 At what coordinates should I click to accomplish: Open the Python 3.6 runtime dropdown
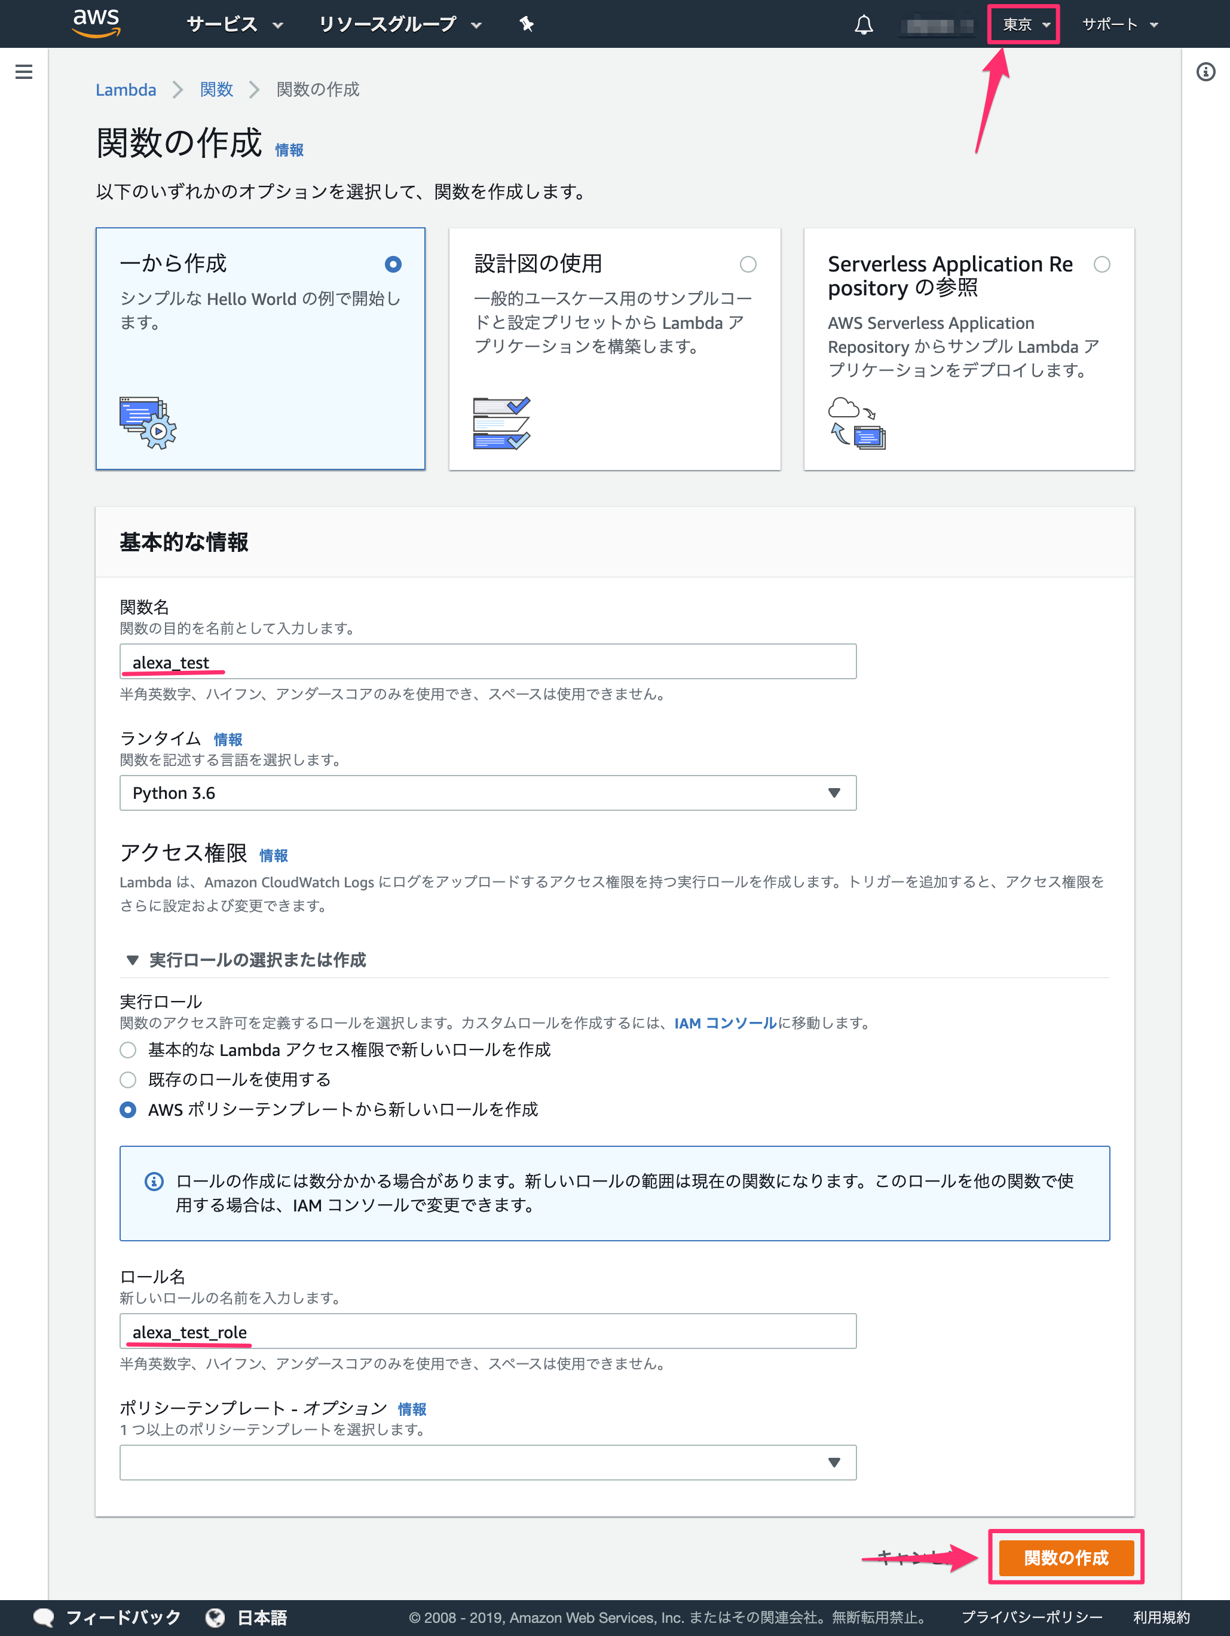(488, 793)
